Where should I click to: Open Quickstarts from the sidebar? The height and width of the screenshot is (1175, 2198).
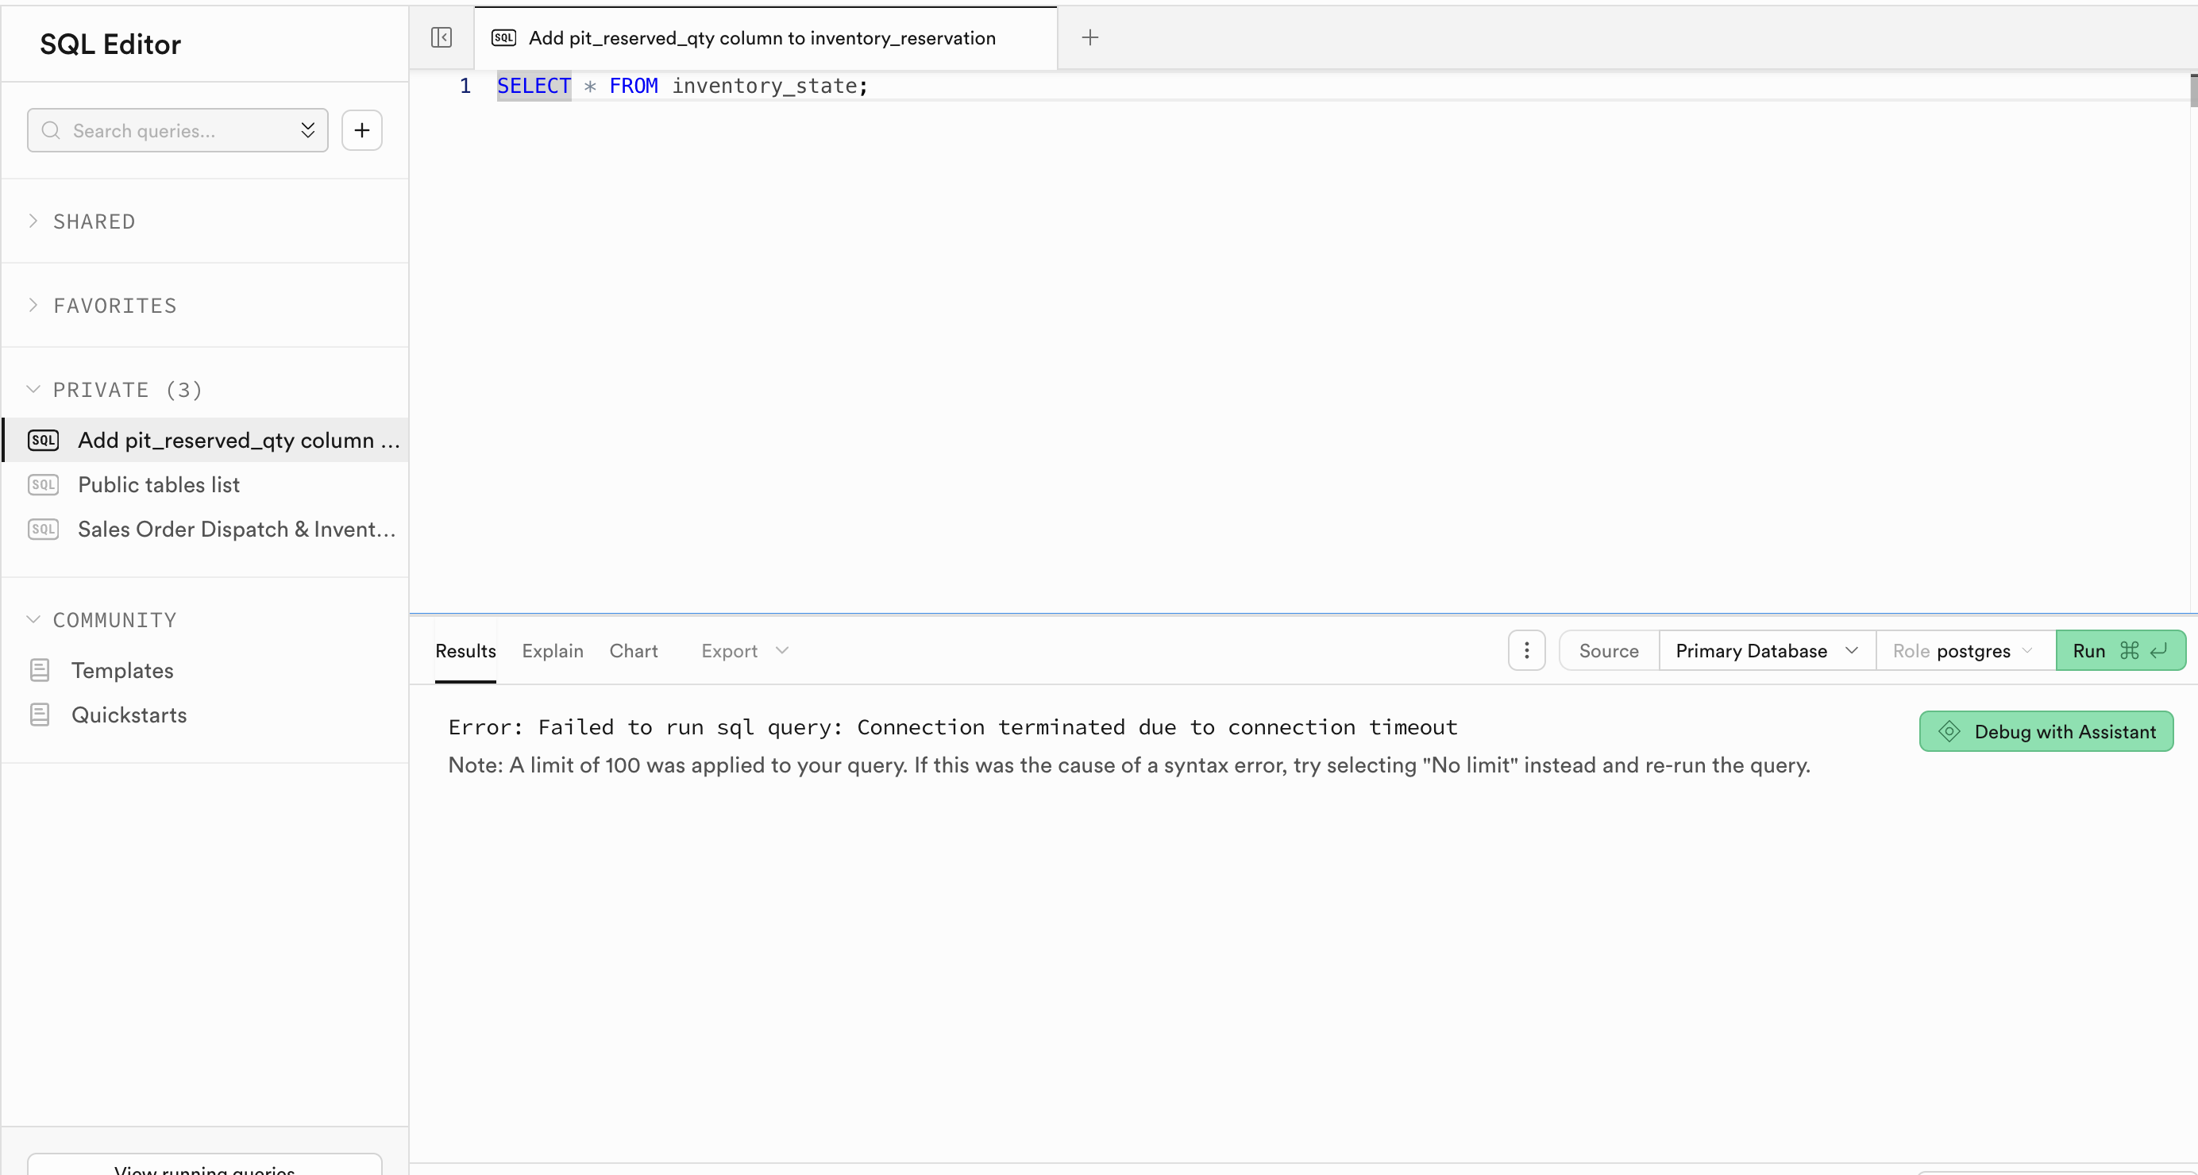pos(129,715)
